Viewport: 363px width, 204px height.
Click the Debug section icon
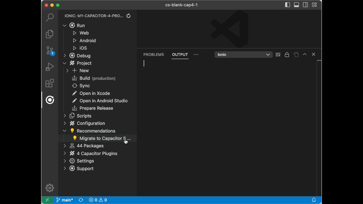pyautogui.click(x=72, y=56)
